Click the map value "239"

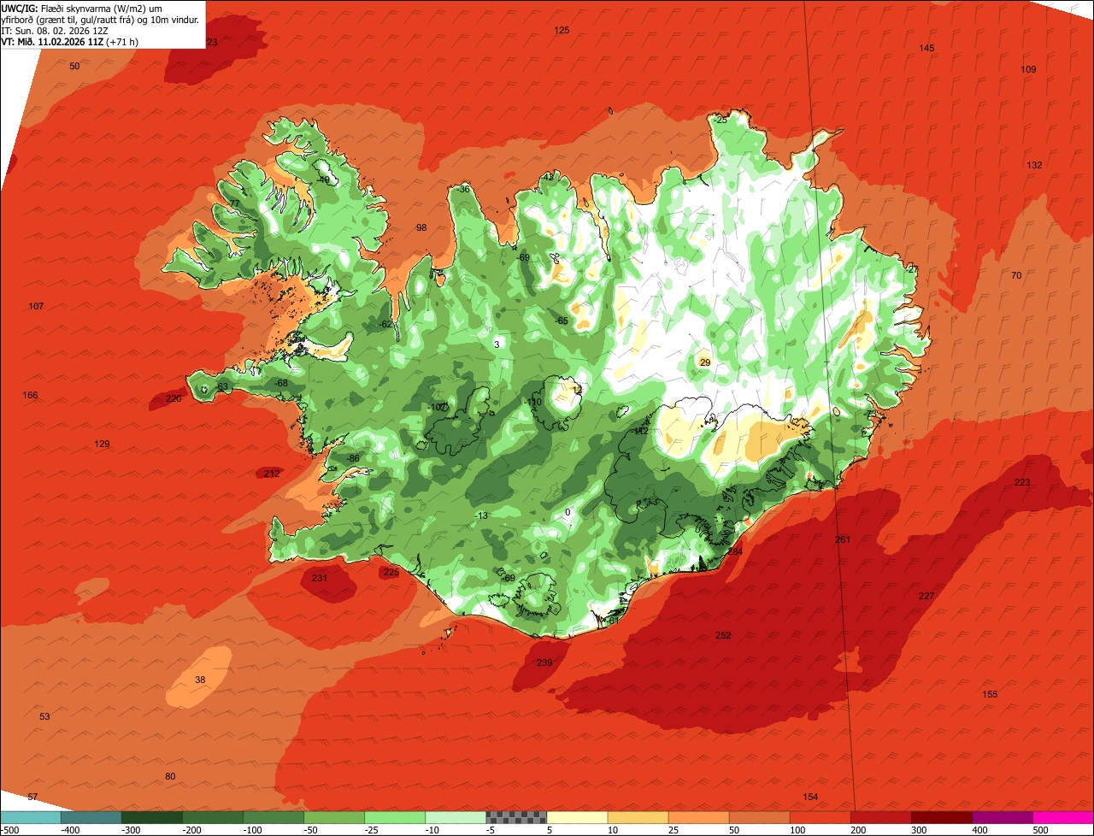tap(544, 662)
